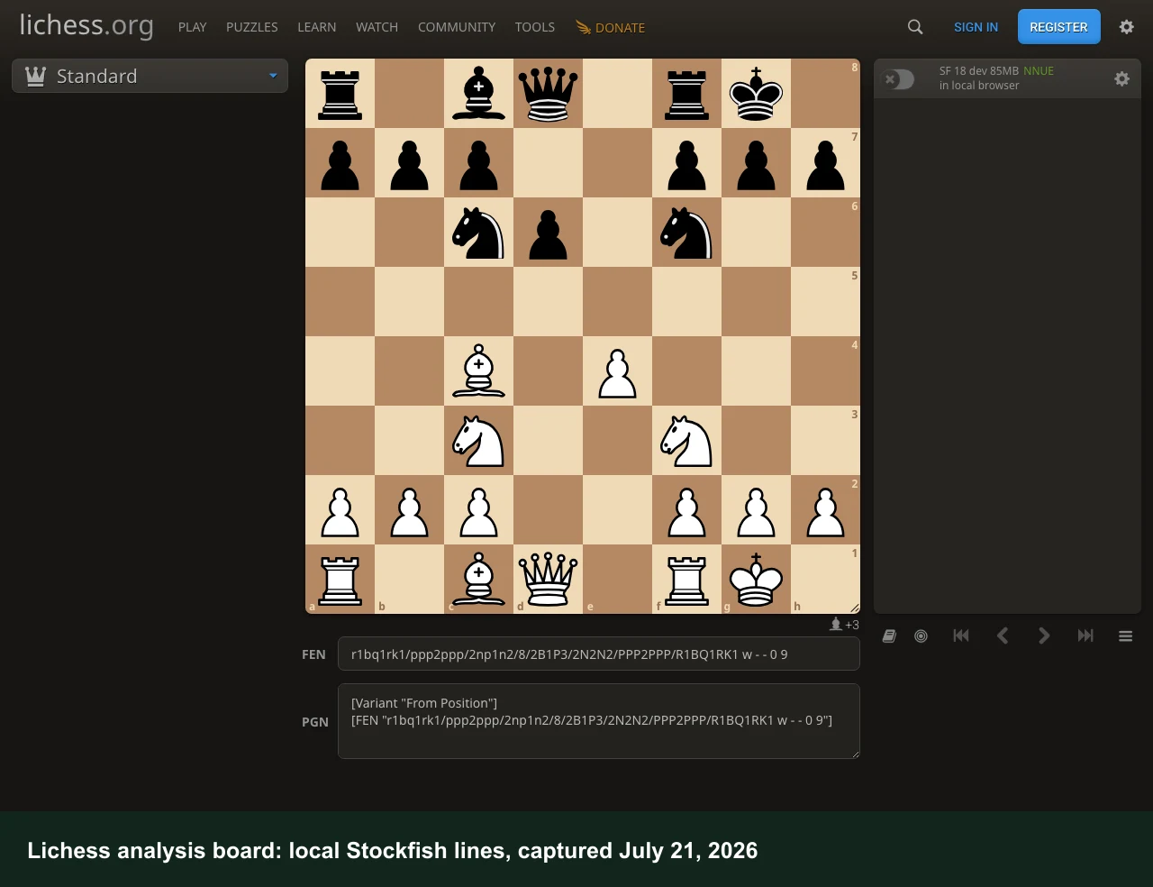The height and width of the screenshot is (887, 1153).
Task: Open the PUZZLES menu
Action: (252, 27)
